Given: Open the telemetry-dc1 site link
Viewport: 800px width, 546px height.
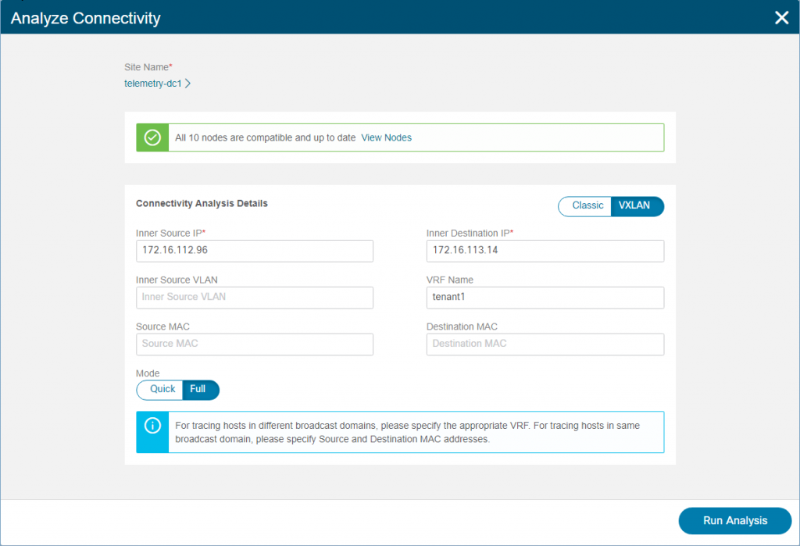Looking at the screenshot, I should point(156,83).
